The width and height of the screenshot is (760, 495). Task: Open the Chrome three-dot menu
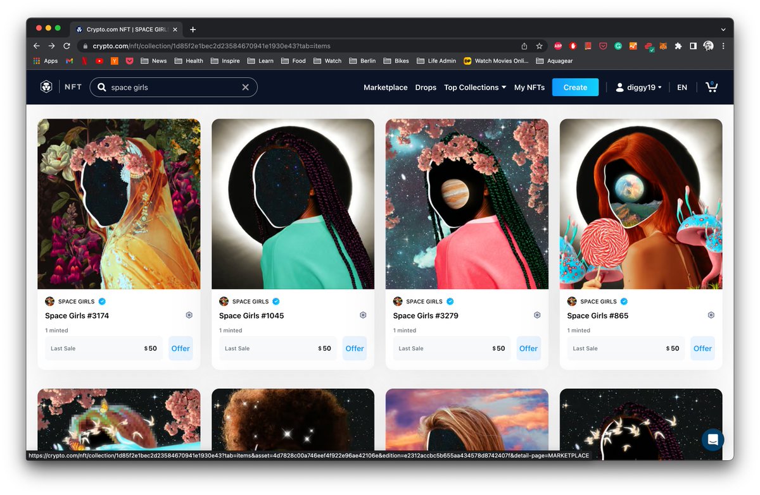[x=723, y=46]
